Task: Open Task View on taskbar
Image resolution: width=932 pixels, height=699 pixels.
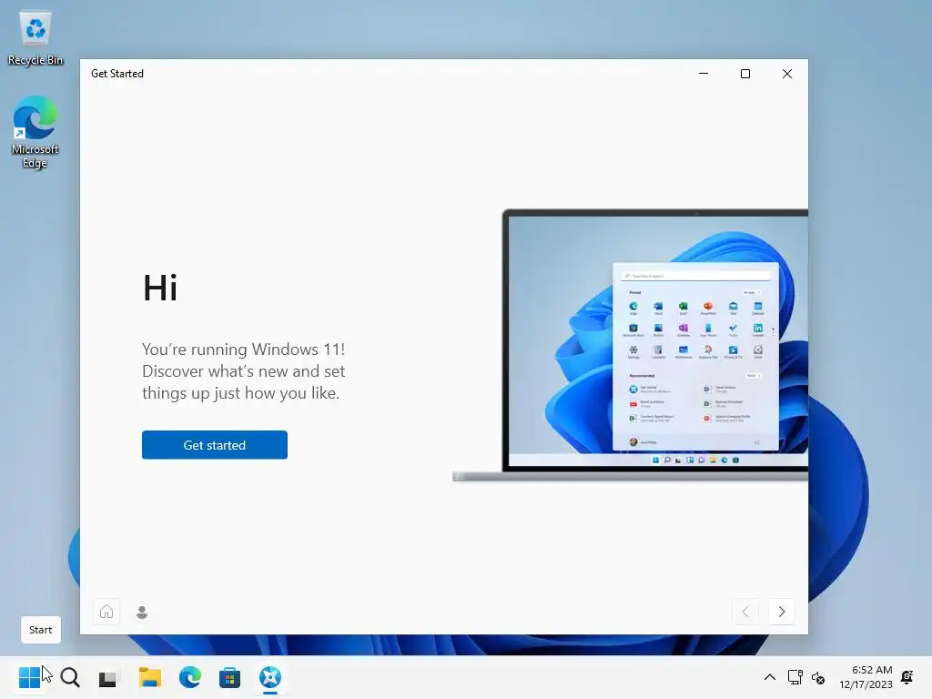Action: (x=108, y=677)
